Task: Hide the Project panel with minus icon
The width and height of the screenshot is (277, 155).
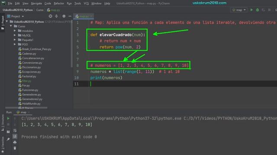Action: [70, 16]
